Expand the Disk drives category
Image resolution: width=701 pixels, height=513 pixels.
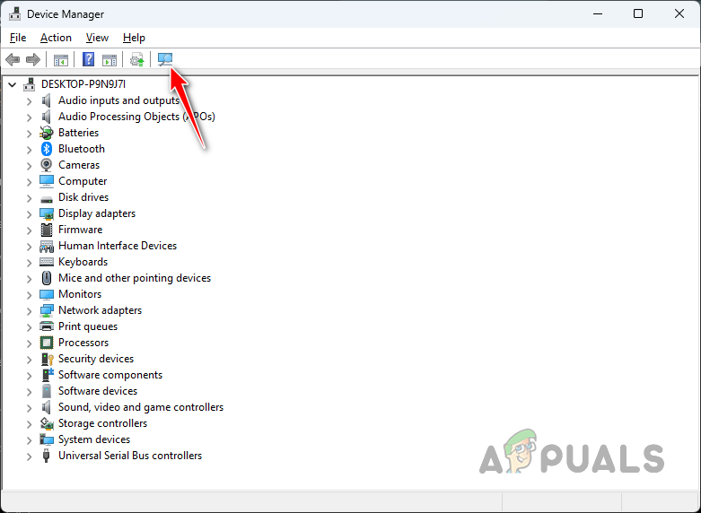29,198
